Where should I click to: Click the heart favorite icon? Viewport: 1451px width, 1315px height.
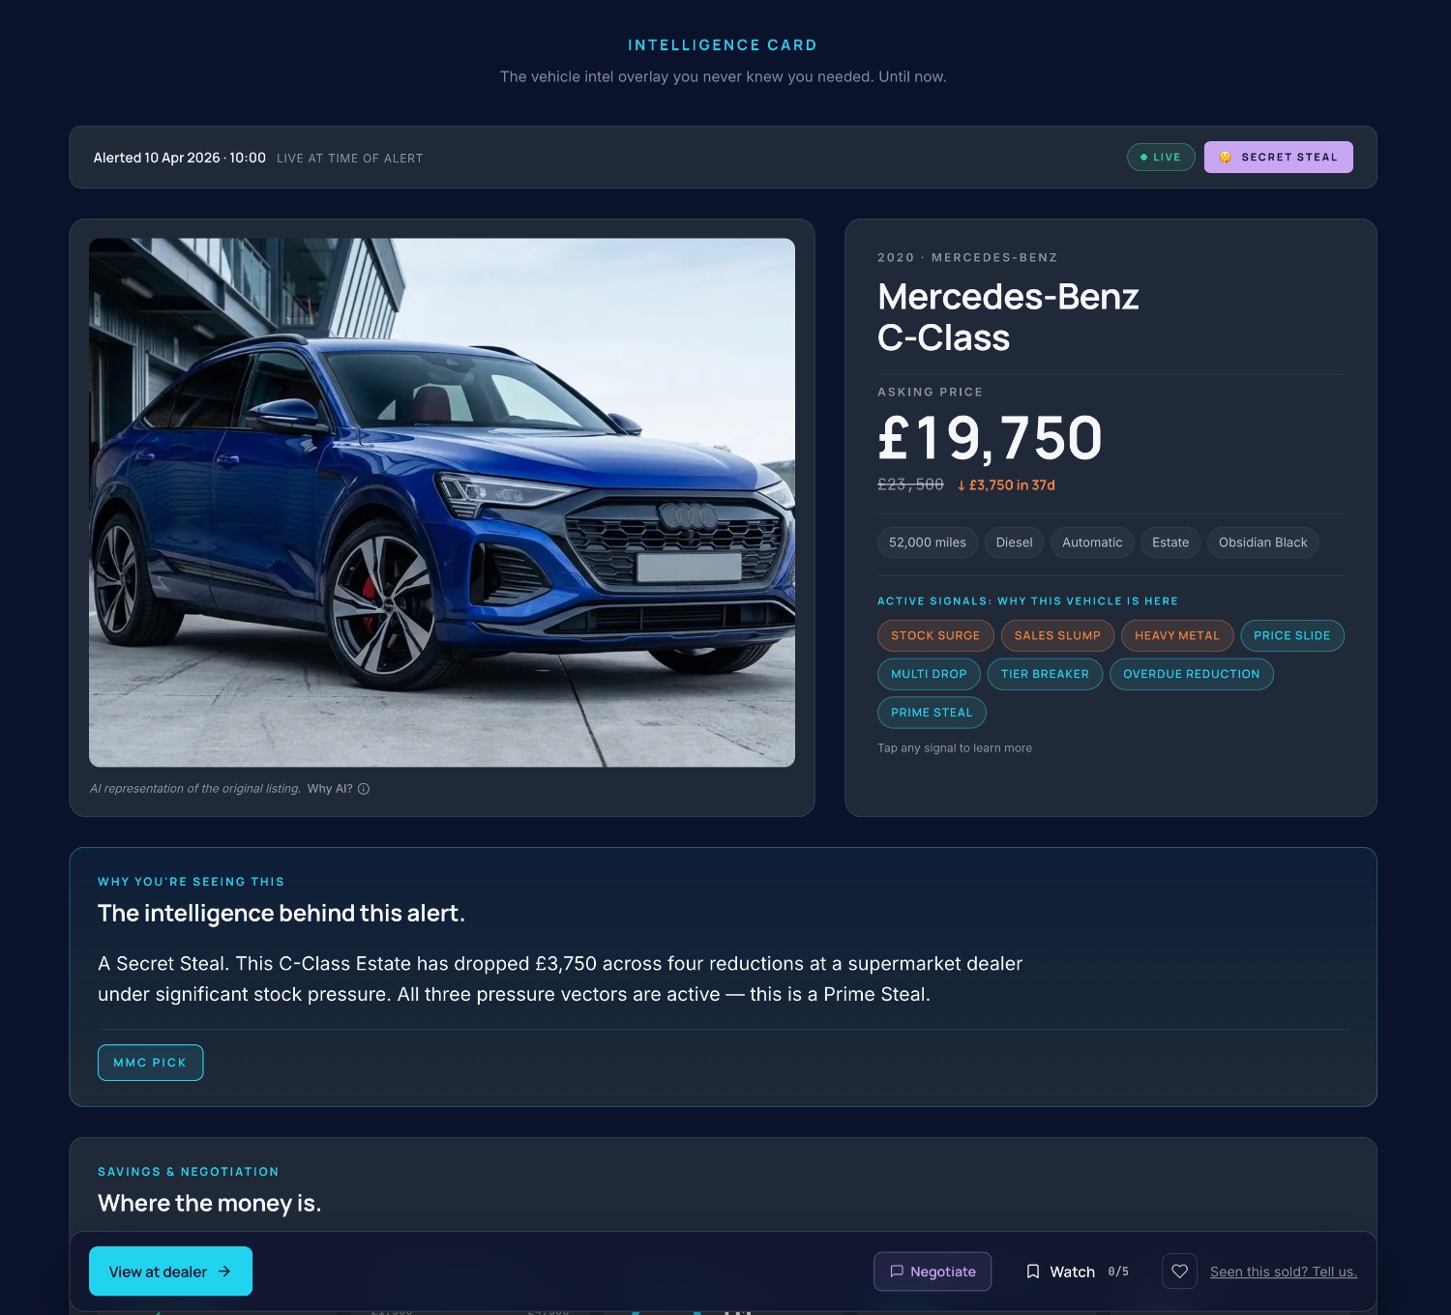1179,1271
